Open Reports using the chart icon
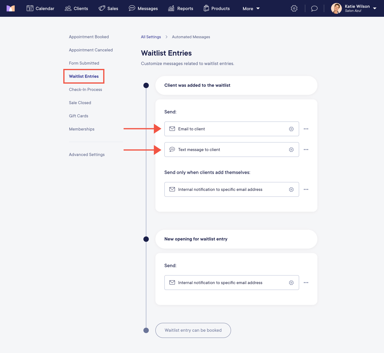This screenshot has height=353, width=384. tap(171, 8)
